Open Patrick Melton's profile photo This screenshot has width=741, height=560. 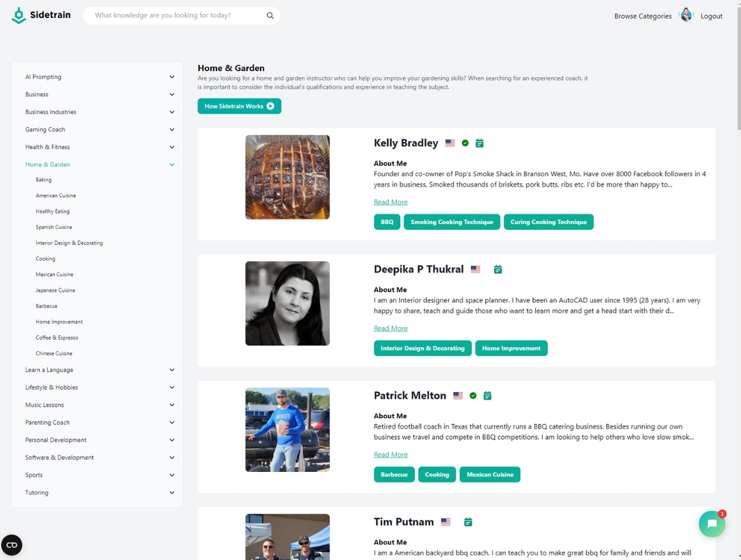click(x=288, y=430)
